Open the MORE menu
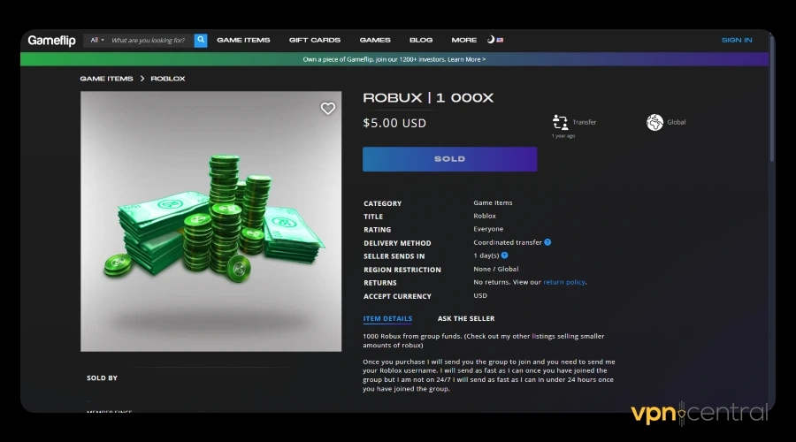This screenshot has width=796, height=442. [x=464, y=40]
